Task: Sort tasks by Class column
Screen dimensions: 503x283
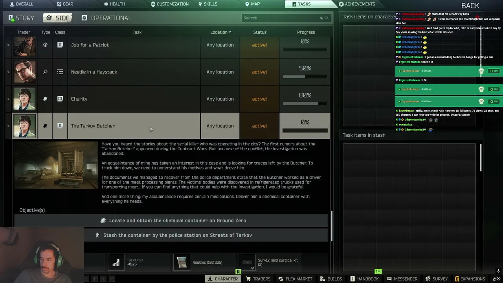Action: point(60,32)
